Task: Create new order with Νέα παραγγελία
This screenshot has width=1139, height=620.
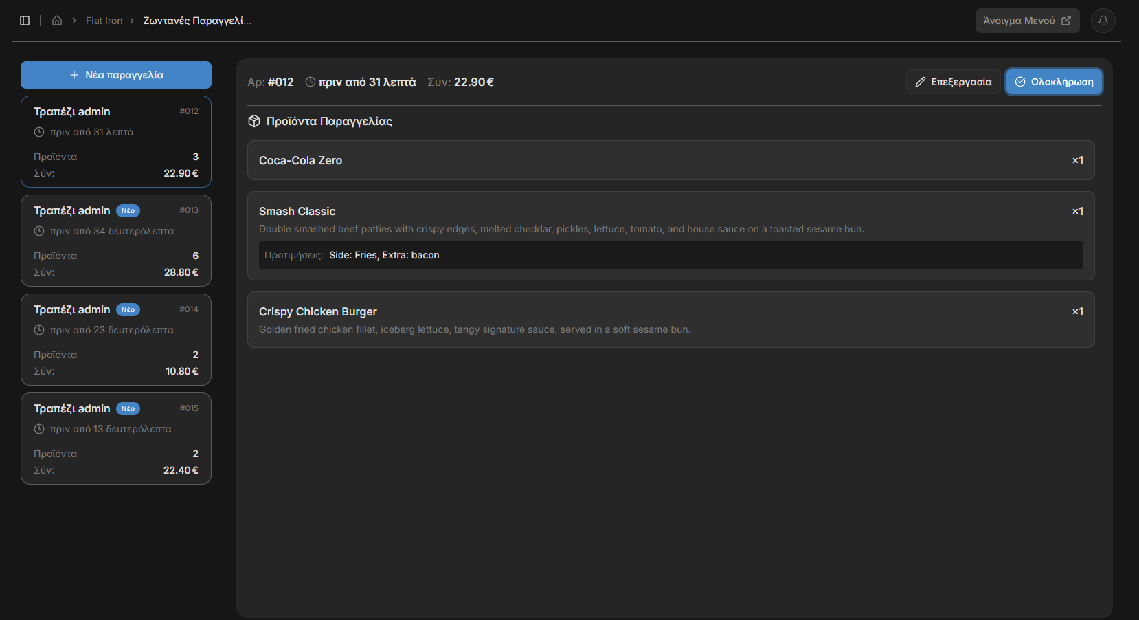Action: (x=116, y=75)
